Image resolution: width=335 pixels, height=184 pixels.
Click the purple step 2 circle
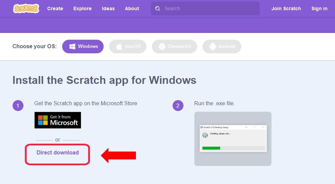(x=178, y=106)
